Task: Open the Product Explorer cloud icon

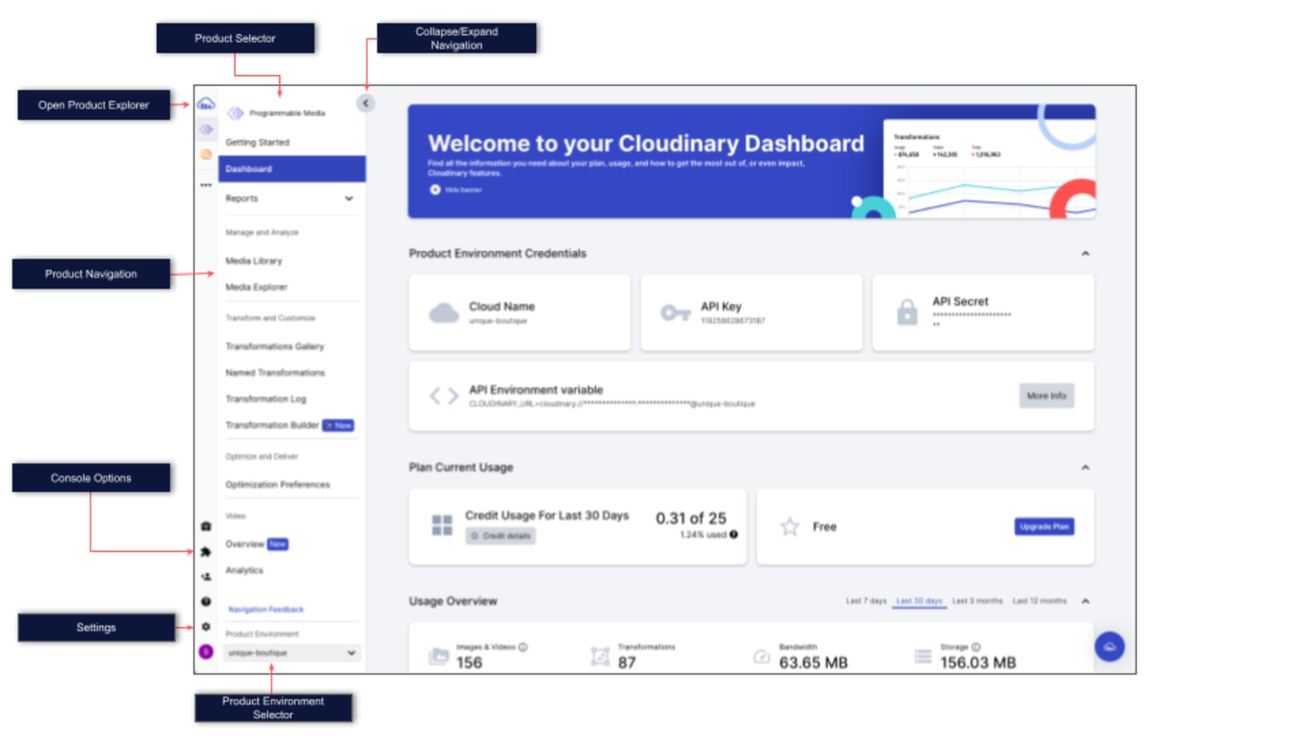Action: pos(205,104)
